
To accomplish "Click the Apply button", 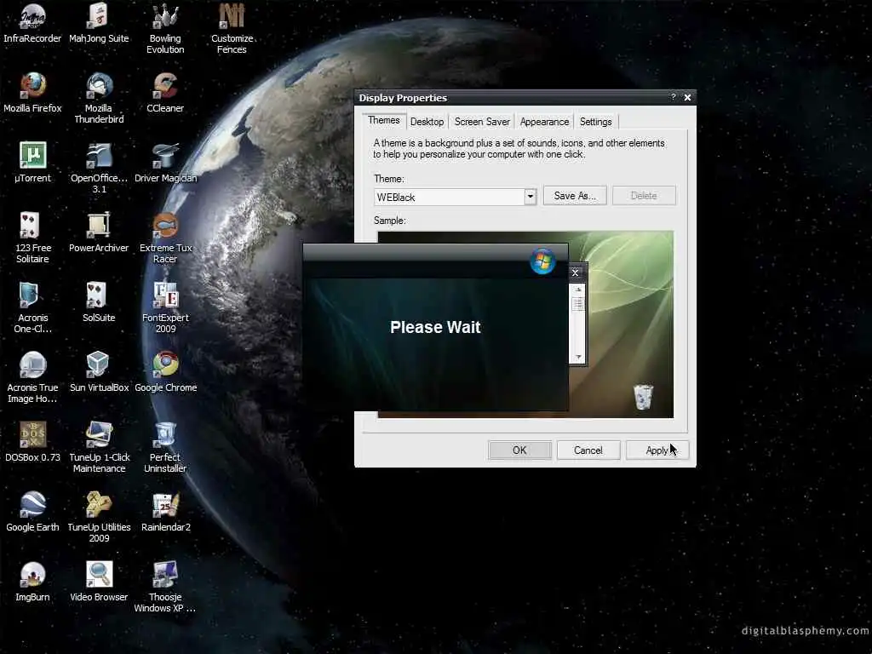I will [657, 450].
